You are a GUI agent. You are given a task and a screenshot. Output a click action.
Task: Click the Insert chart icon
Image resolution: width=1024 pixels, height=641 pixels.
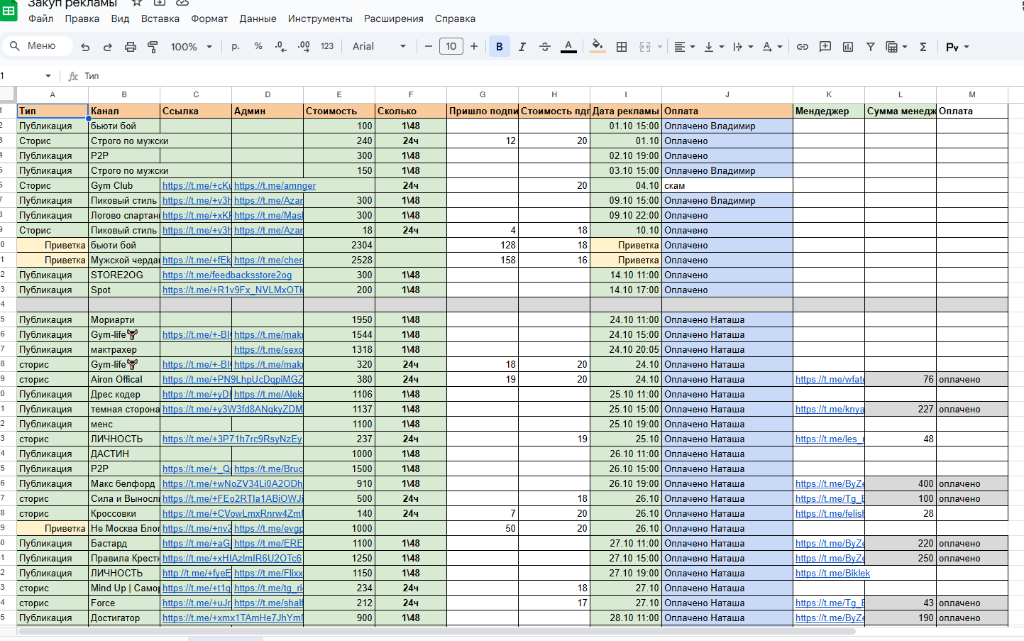tap(848, 47)
